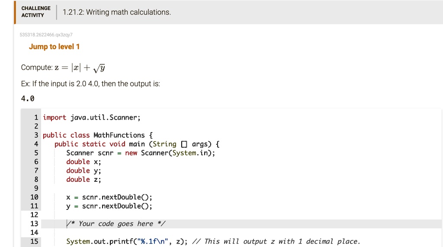Click line number 1 in the gutter
This screenshot has width=443, height=247.
36,117
